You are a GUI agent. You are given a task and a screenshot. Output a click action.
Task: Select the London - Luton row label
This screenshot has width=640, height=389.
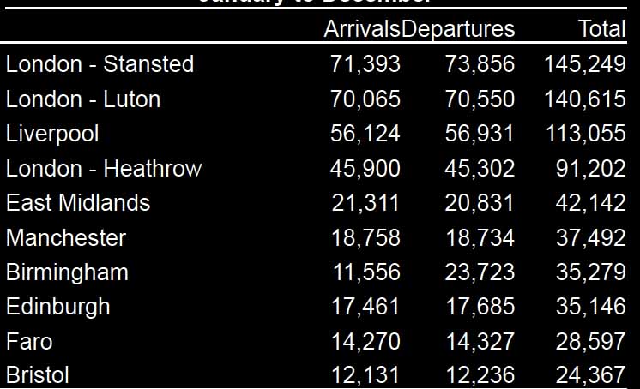click(x=83, y=99)
